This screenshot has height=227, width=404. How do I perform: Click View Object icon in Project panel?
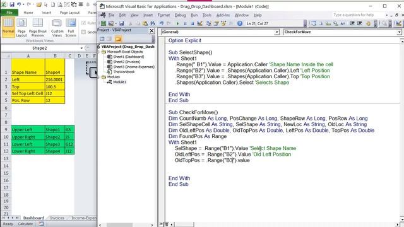click(110, 39)
